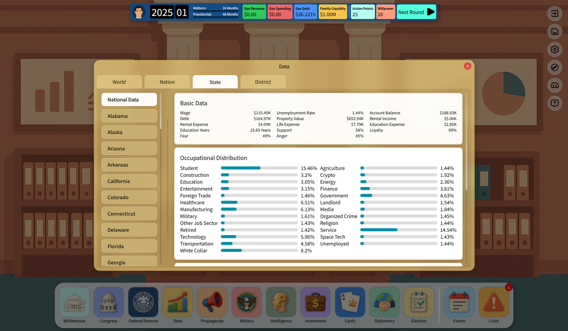Save the game using the sidebar save icon
The image size is (568, 331).
pos(554,32)
